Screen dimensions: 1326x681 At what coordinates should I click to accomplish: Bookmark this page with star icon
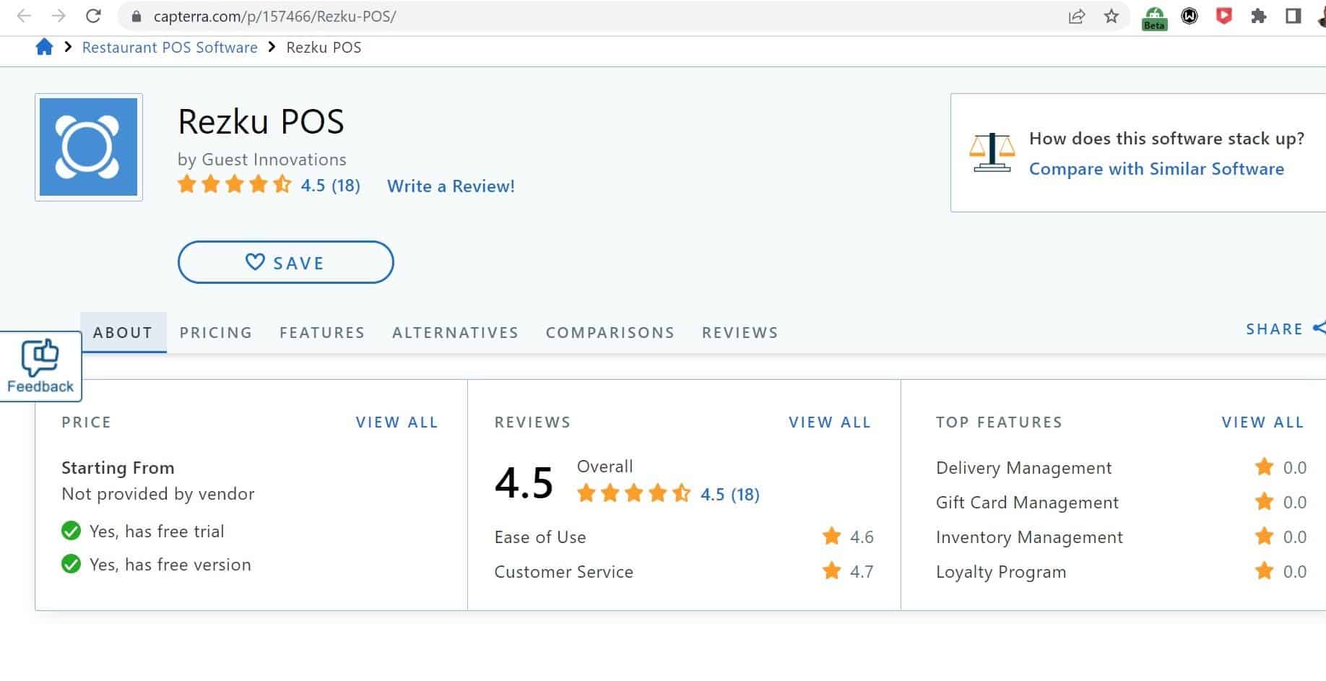pyautogui.click(x=1111, y=16)
